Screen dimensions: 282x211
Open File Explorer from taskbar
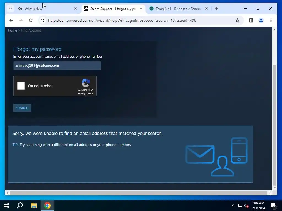pos(34,206)
